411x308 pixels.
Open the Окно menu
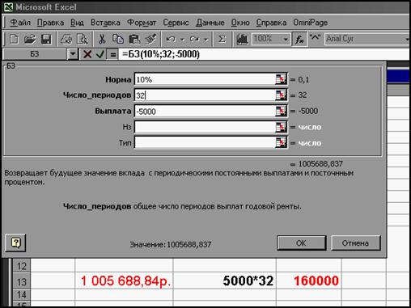[x=240, y=23]
